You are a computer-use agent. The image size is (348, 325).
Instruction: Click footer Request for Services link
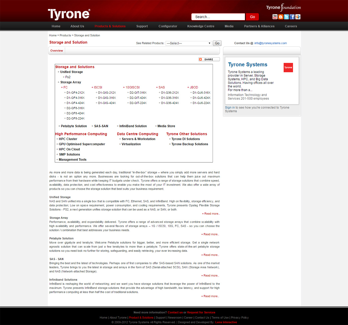(201, 313)
